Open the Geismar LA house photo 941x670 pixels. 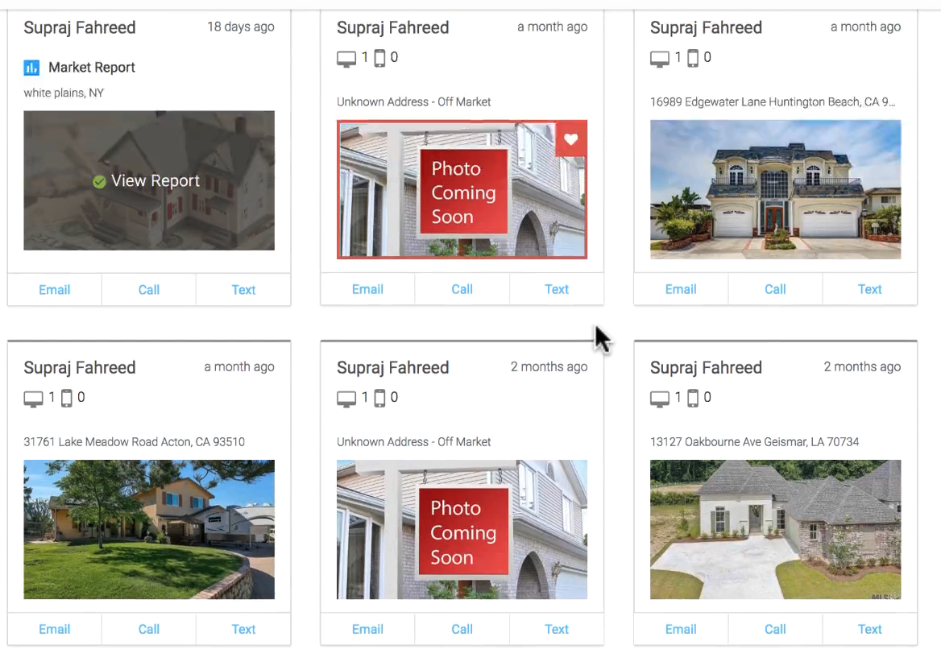(x=775, y=529)
